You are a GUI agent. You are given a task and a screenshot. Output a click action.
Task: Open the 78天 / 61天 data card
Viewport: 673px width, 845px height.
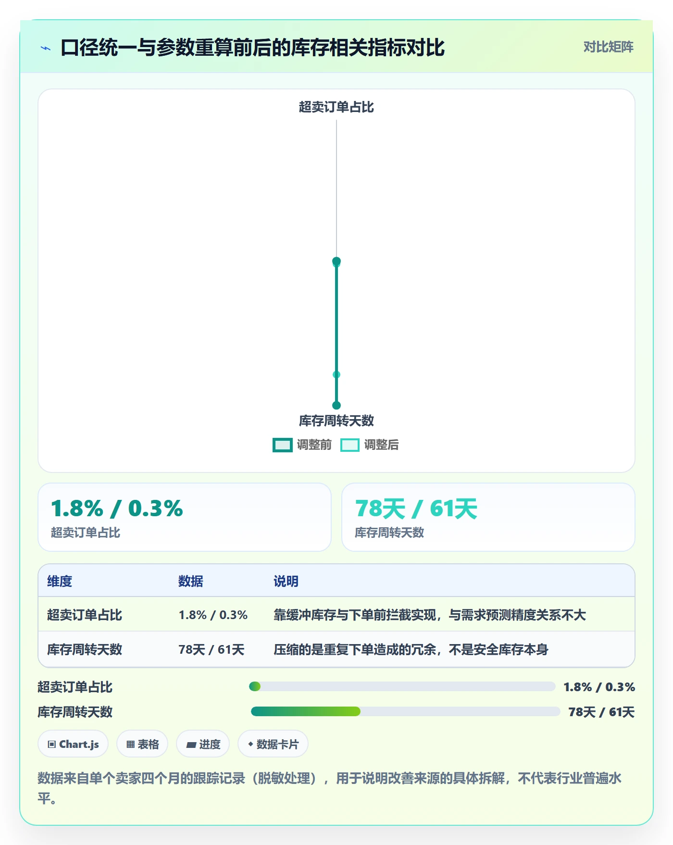(488, 517)
